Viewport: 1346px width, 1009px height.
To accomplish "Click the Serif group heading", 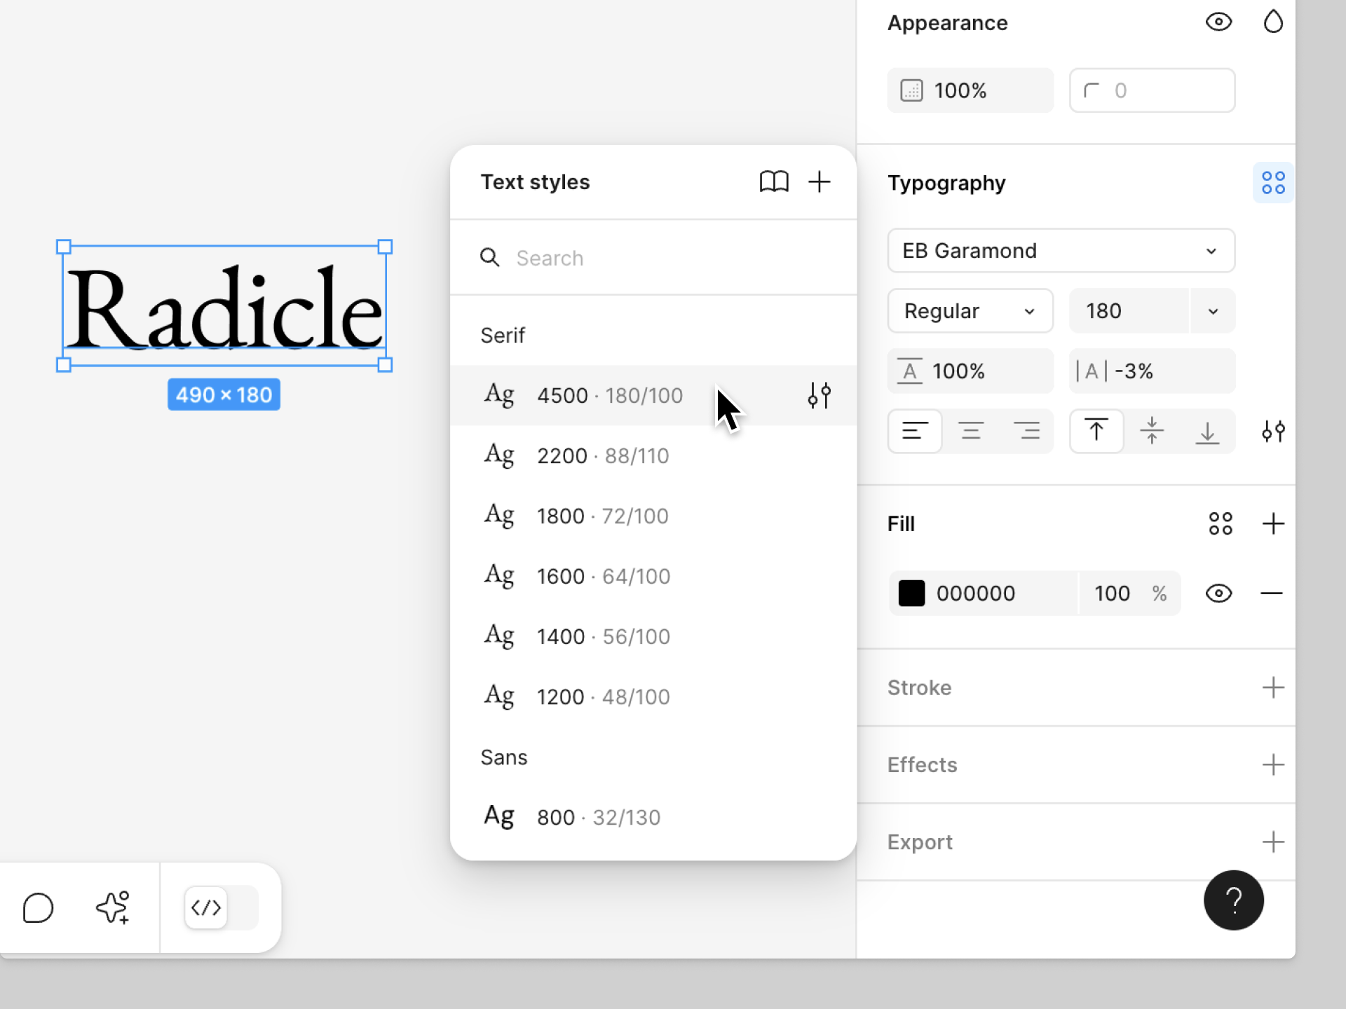I will tap(503, 336).
